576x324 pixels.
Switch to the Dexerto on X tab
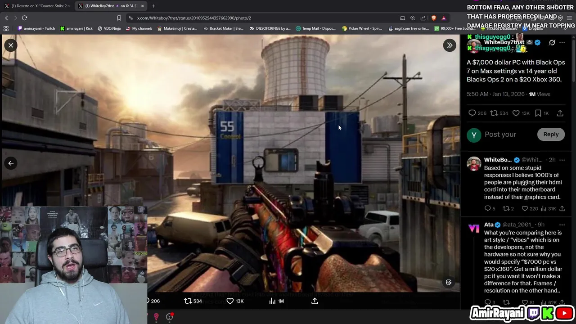[x=37, y=6]
